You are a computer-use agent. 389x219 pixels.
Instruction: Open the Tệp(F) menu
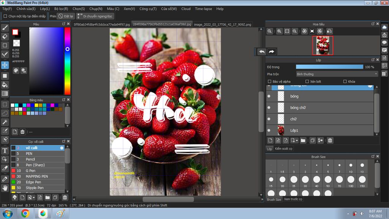coord(7,9)
